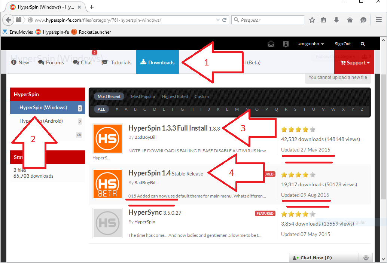387x263 pixels.
Task: Go to the browser home icon
Action: tap(350, 20)
